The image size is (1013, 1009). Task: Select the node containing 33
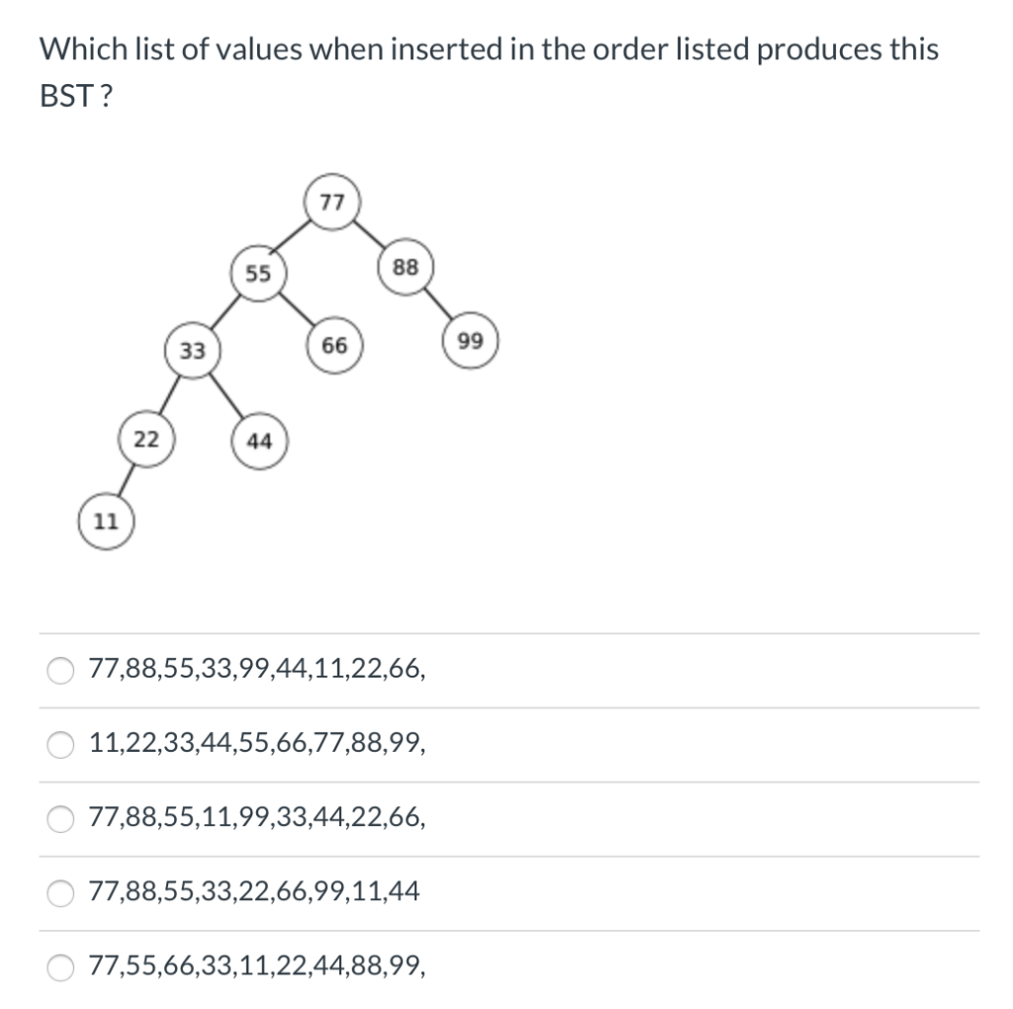tap(192, 350)
